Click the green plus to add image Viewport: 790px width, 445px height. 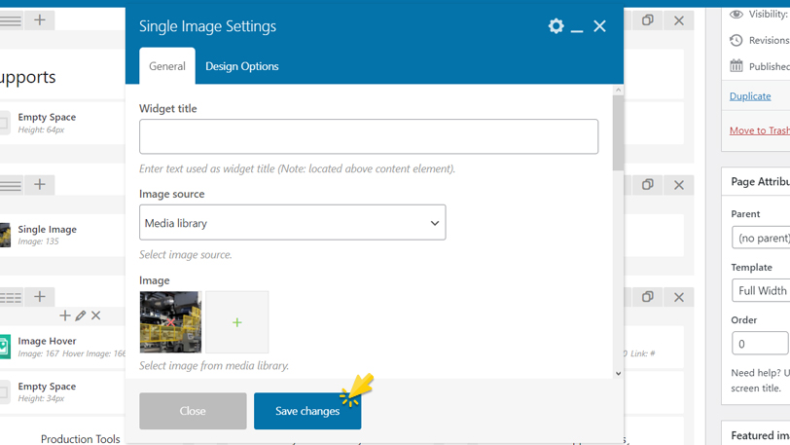tap(236, 322)
